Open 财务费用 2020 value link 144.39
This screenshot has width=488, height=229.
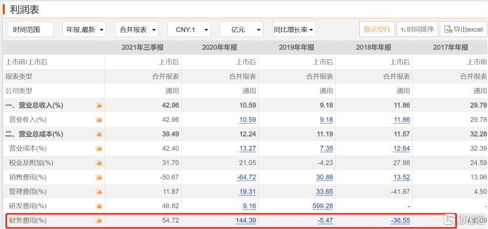246,221
